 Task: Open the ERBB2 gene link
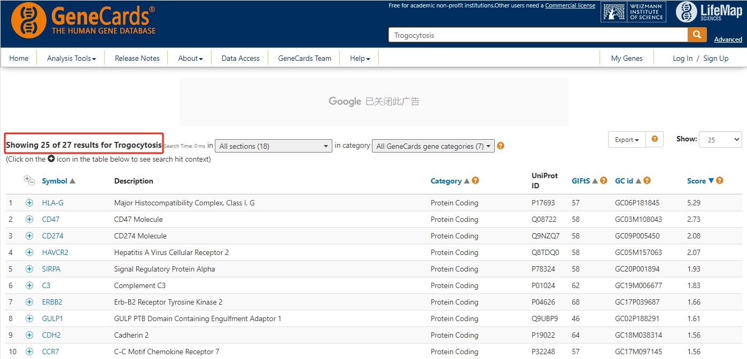coord(52,302)
